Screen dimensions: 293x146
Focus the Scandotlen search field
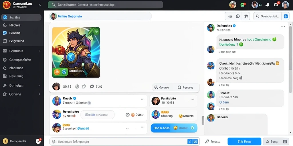(x=268, y=16)
